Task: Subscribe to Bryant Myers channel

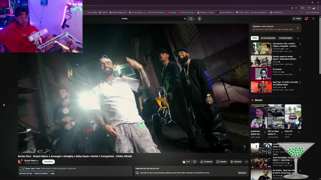Action: (48, 162)
